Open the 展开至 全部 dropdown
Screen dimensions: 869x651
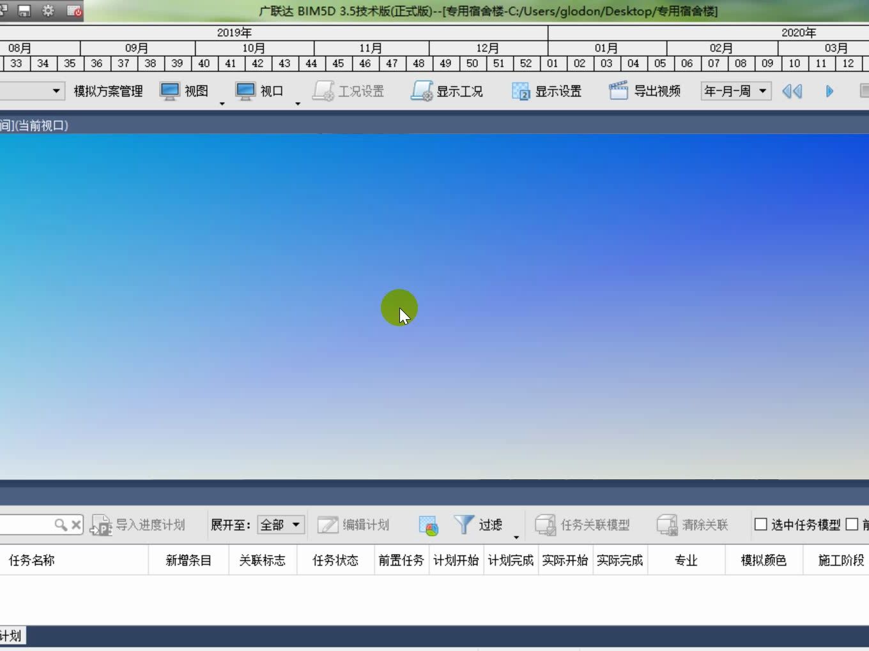click(281, 525)
